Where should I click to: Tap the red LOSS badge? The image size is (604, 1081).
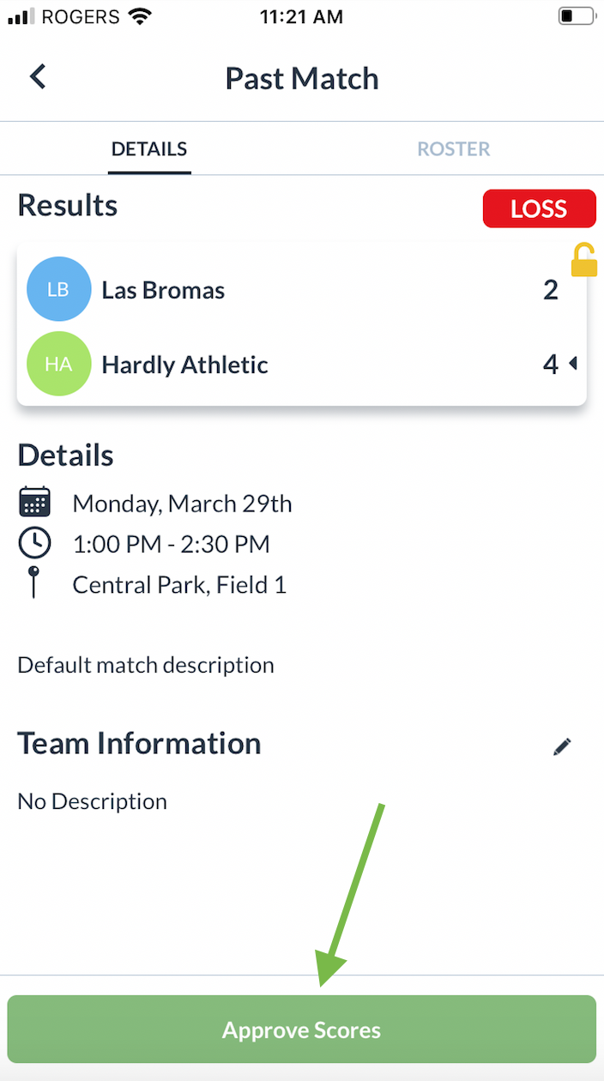(x=539, y=208)
